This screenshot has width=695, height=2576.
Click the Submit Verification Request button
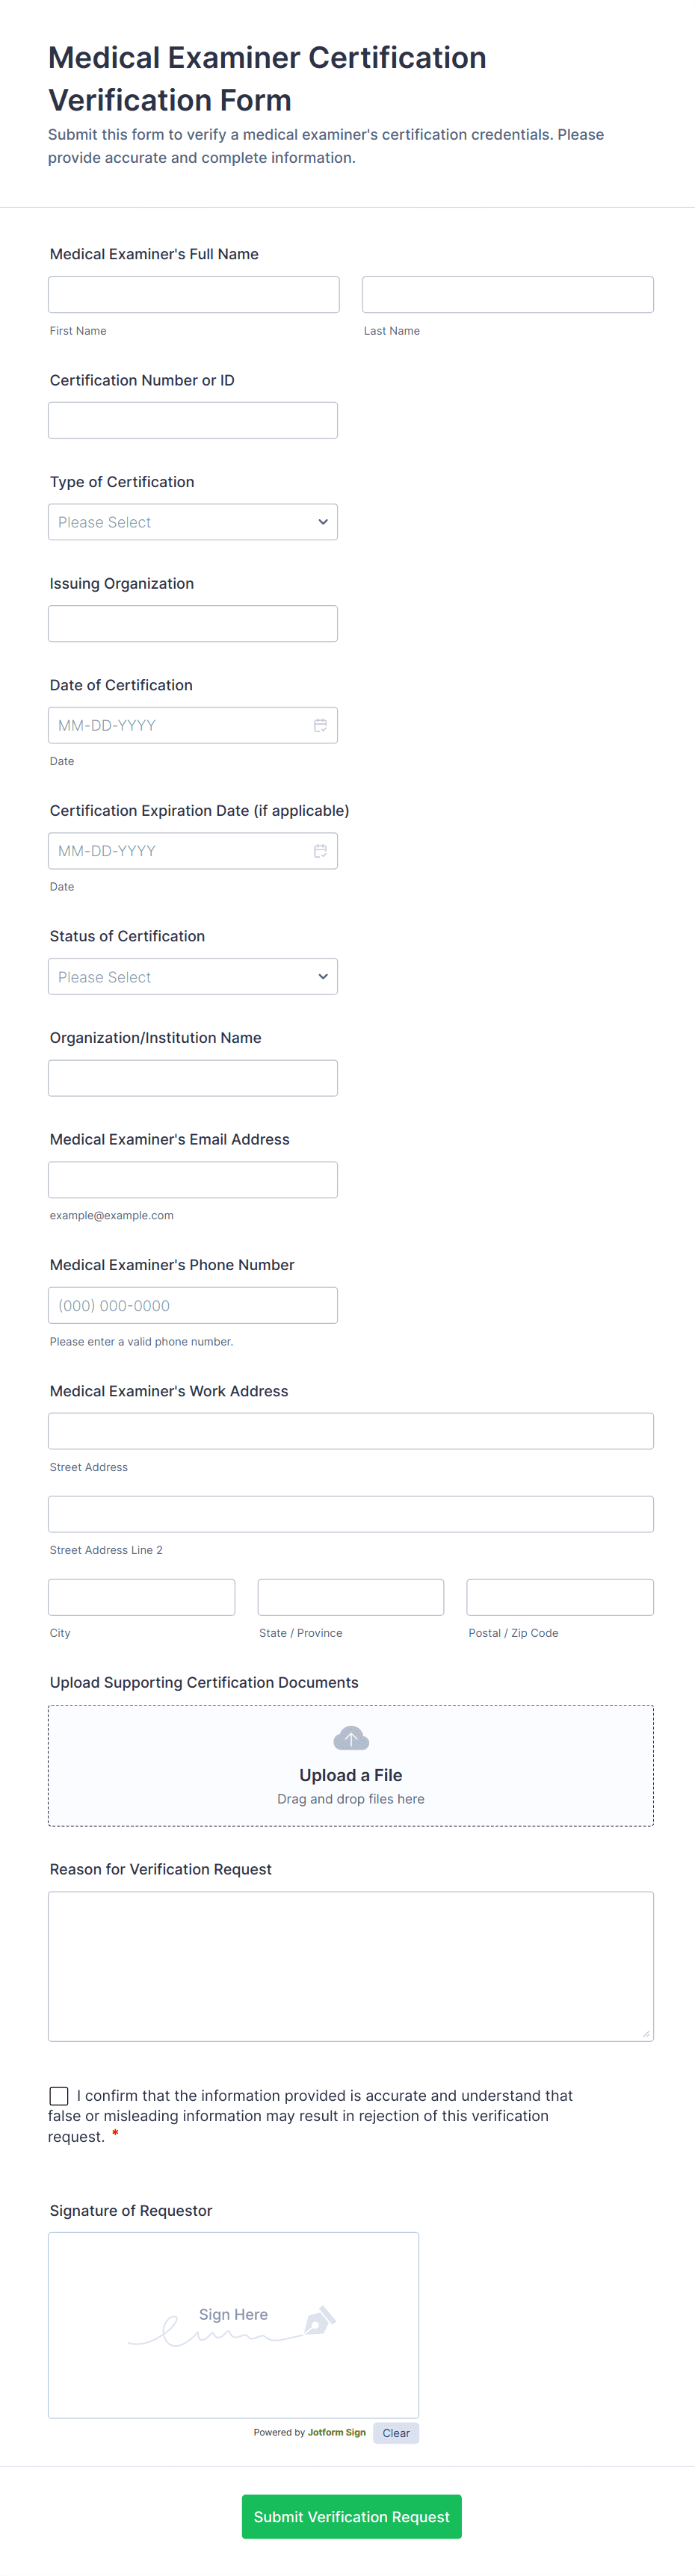(351, 2516)
